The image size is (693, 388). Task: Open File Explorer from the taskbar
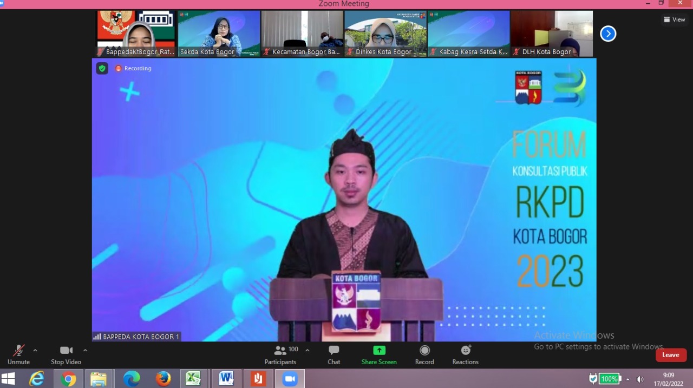(99, 379)
